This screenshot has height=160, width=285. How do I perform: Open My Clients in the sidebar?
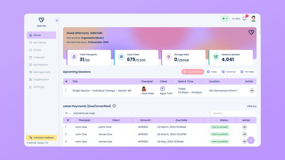point(40,42)
